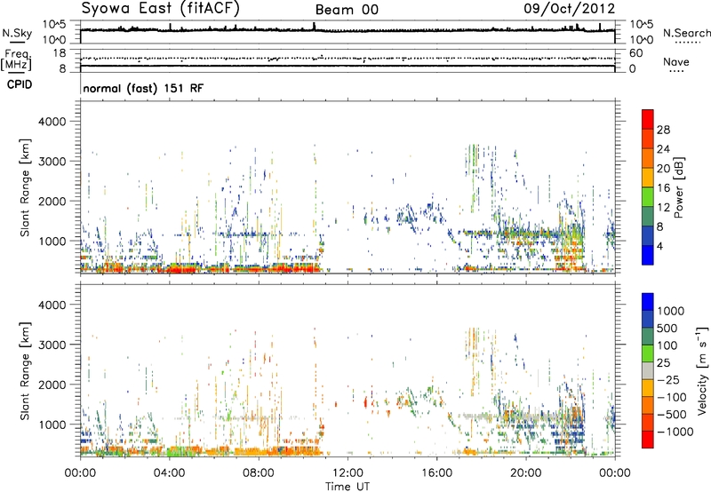Image resolution: width=711 pixels, height=492 pixels.
Task: Click the '60' Nave axis tick
Action: coord(636,53)
